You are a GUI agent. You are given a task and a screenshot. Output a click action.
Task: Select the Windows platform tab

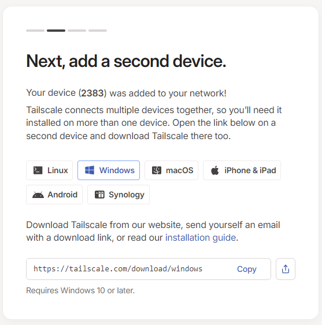tap(109, 170)
